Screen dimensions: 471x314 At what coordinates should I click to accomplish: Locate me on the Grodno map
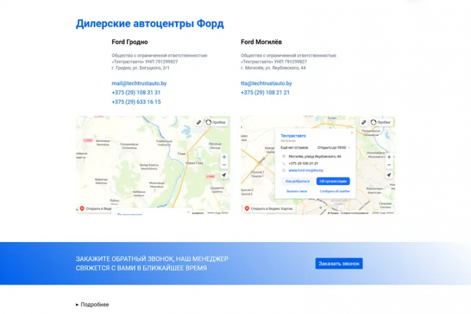[x=224, y=175]
